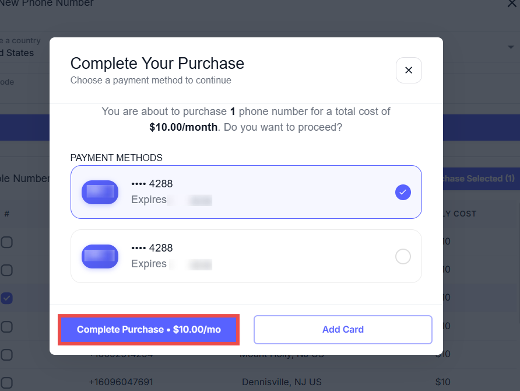
Task: Click phone number +16096047691 row
Action: pos(121,382)
